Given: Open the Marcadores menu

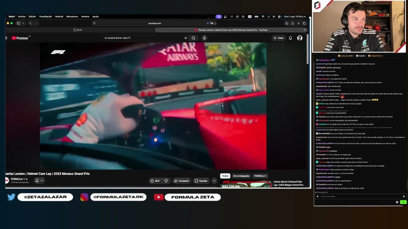Looking at the screenshot, I should coord(72,17).
